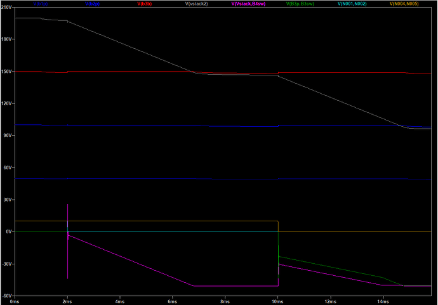Click the 2ms time axis label
This screenshot has height=305, width=438.
[67, 301]
